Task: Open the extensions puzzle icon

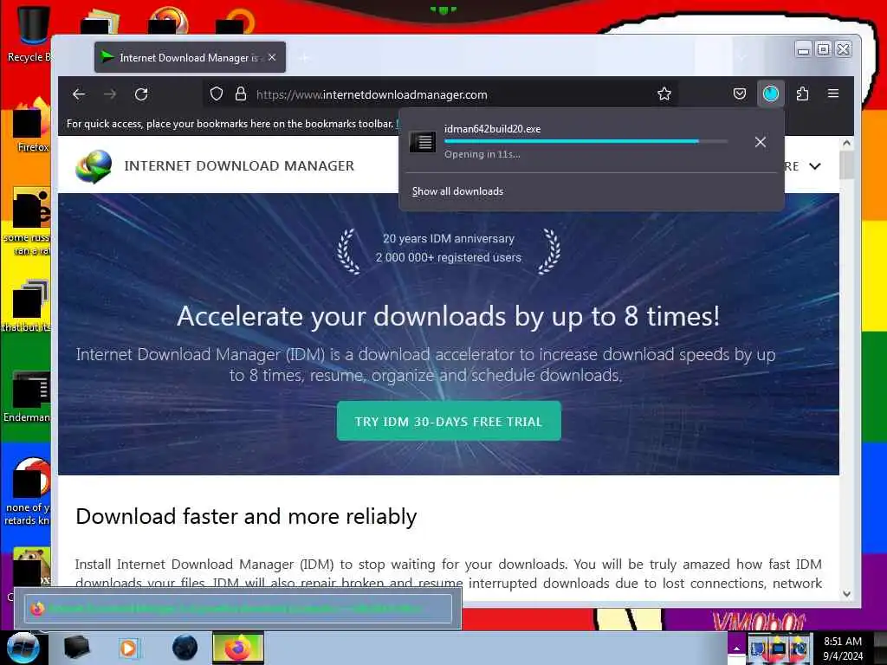Action: pyautogui.click(x=802, y=94)
